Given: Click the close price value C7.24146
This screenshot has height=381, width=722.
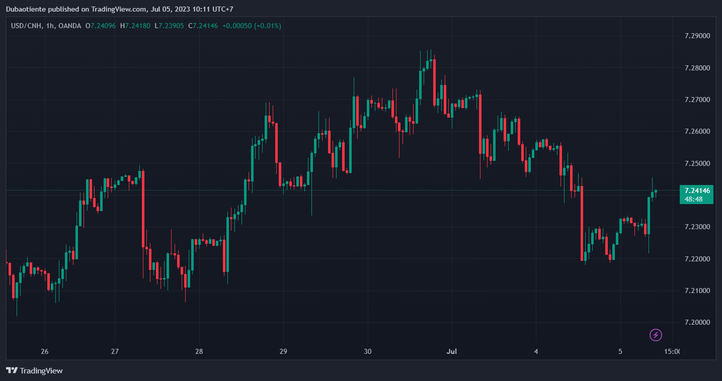Looking at the screenshot, I should (203, 26).
